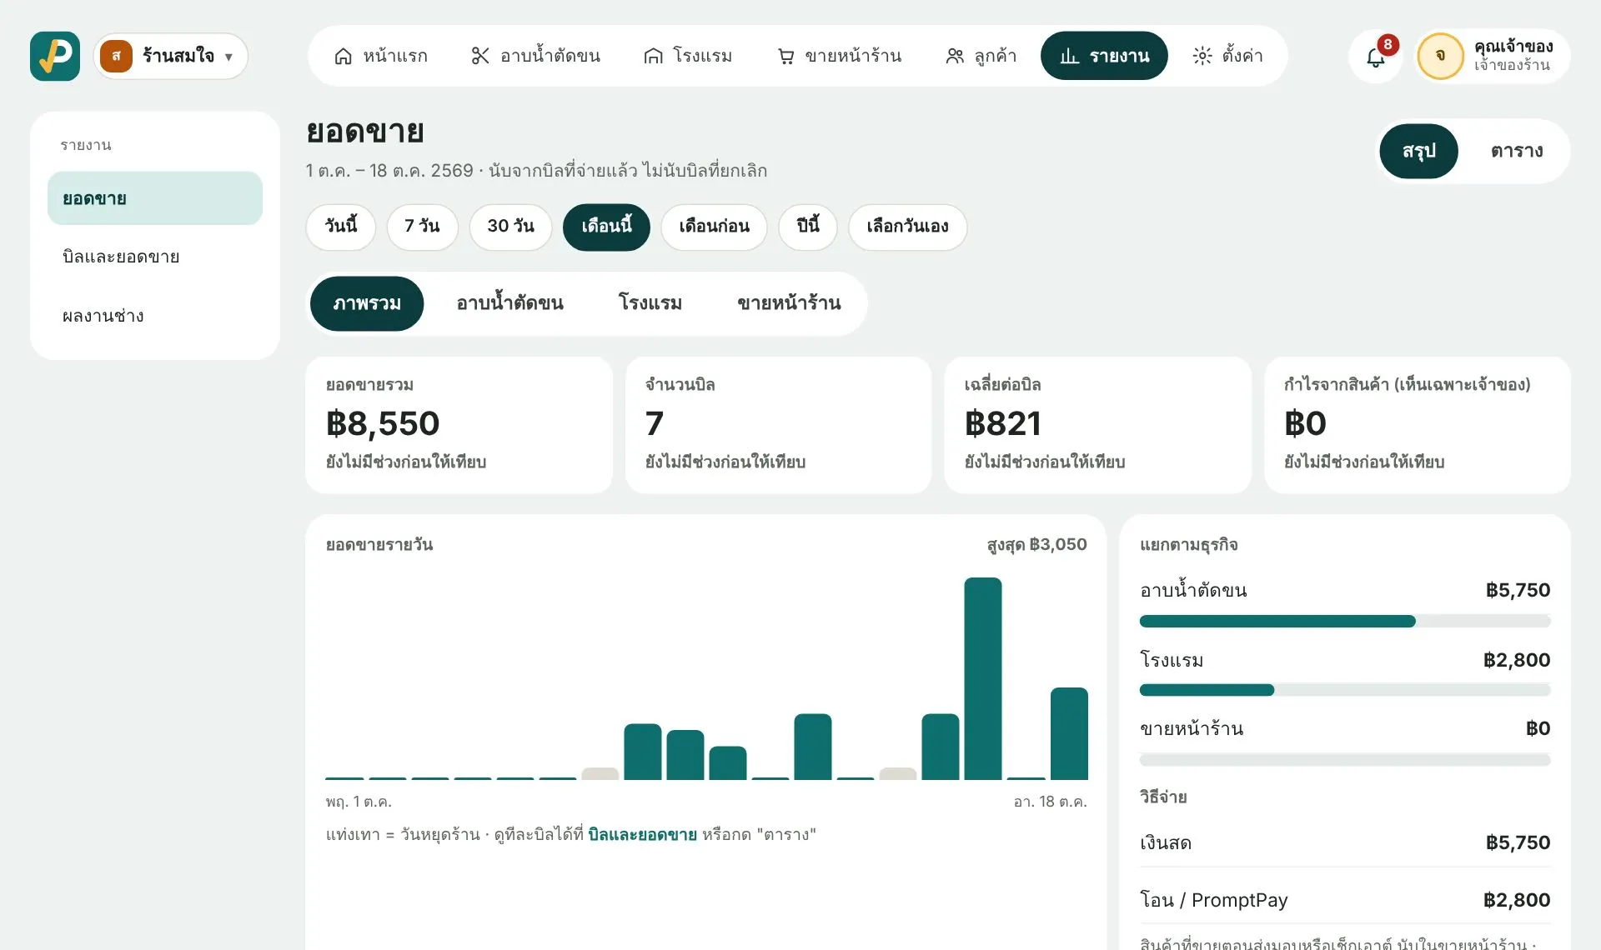Select the 7 วัน date range
This screenshot has height=950, width=1601.
coord(422,227)
